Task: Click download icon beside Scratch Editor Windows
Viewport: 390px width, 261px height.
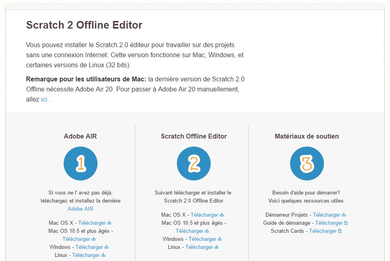Action: pos(220,239)
